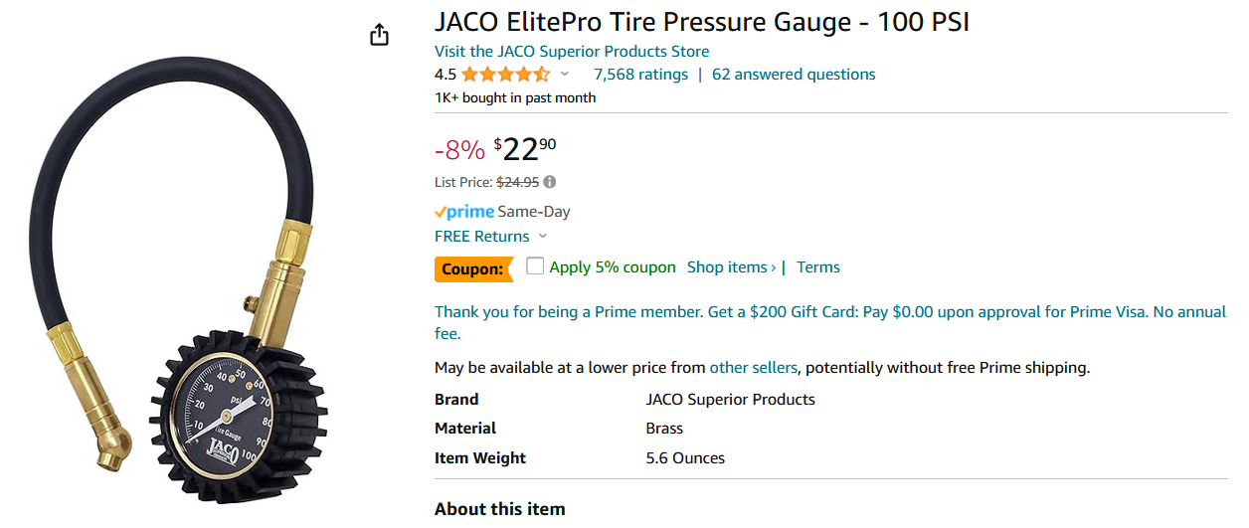Expand the rating breakdown chevron beside the stars
This screenshot has width=1249, height=528.
tap(565, 75)
